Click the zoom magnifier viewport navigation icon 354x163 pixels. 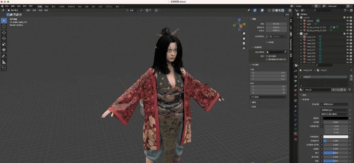coord(244,33)
